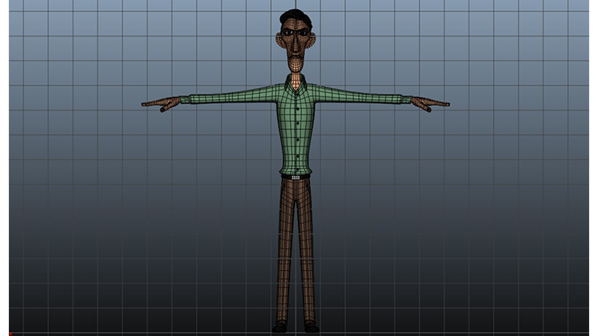Click the belt buckle on the character
598x336 pixels.
pyautogui.click(x=295, y=177)
